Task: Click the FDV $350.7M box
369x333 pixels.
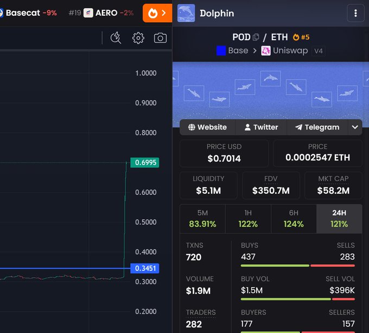Action: pyautogui.click(x=271, y=185)
